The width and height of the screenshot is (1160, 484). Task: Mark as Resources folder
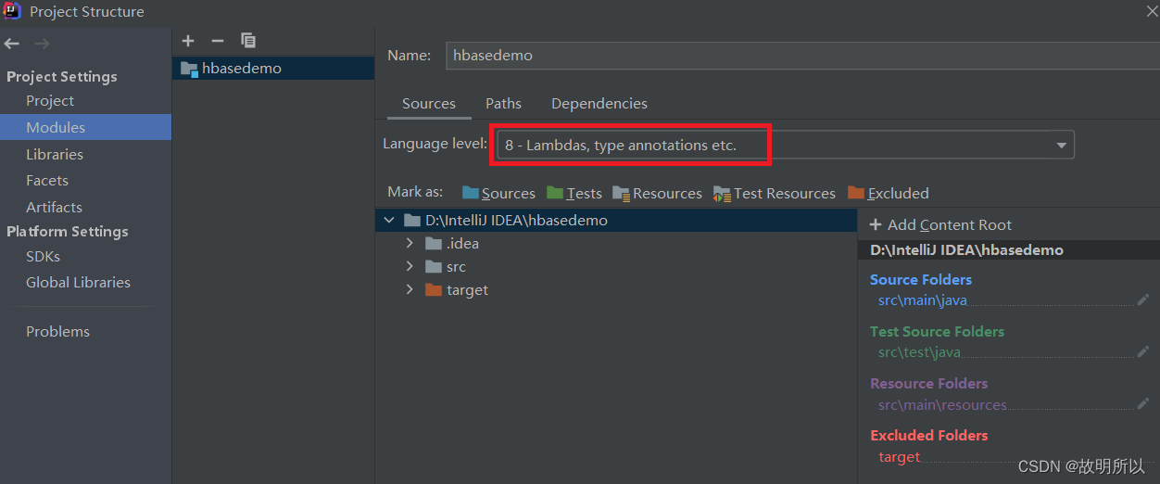658,193
